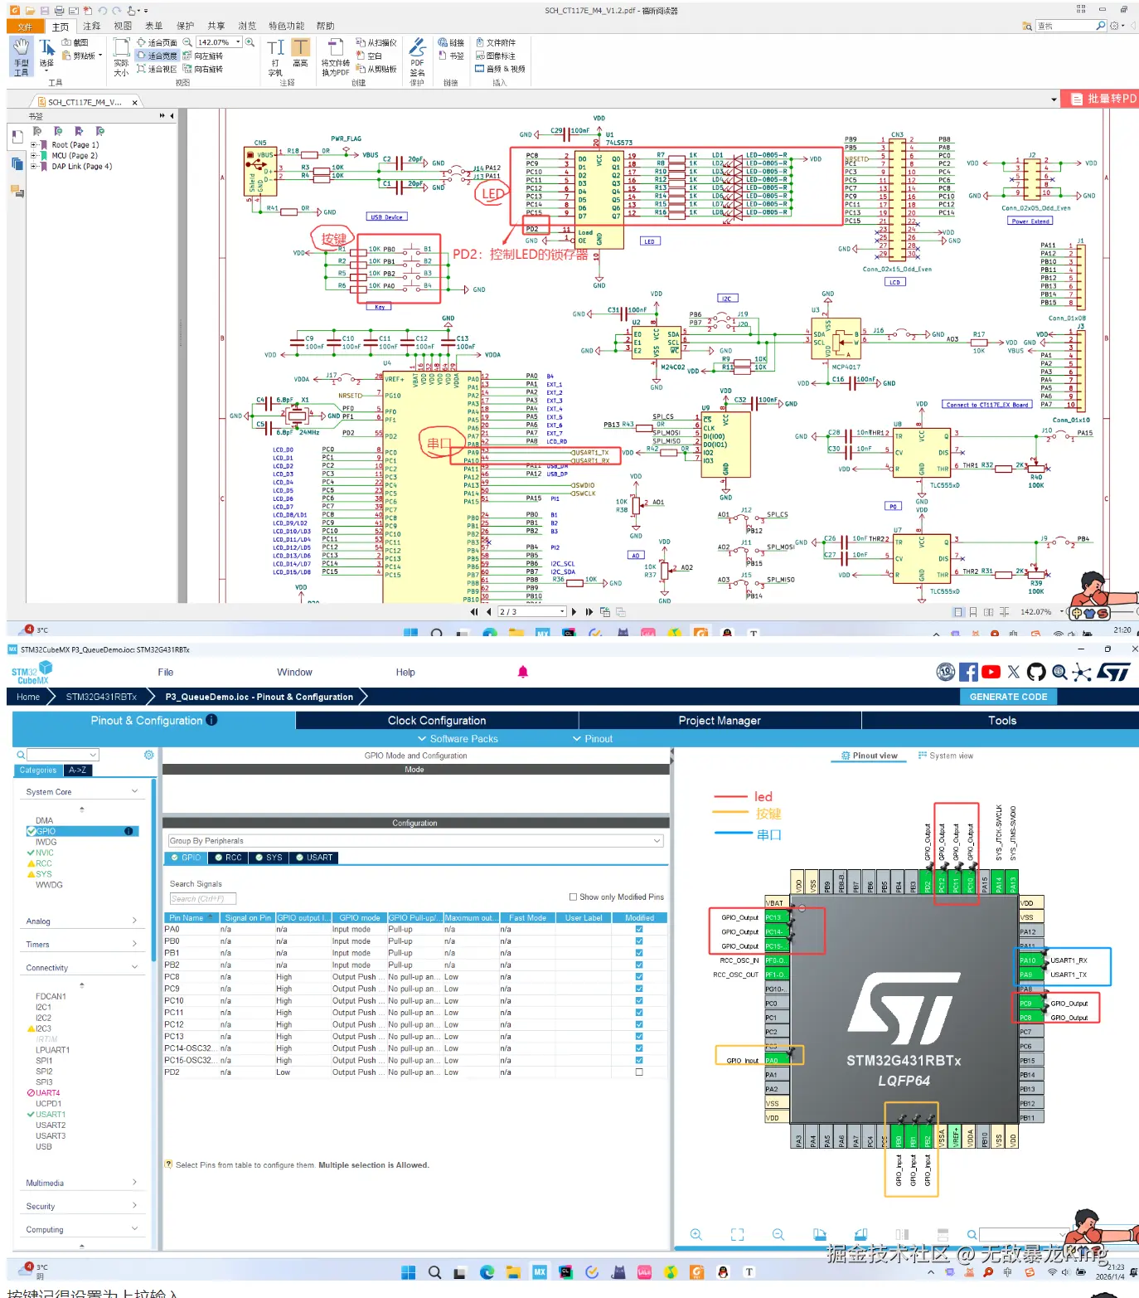The image size is (1139, 1298).
Task: Select NVIC in the System Core list
Action: (x=44, y=853)
